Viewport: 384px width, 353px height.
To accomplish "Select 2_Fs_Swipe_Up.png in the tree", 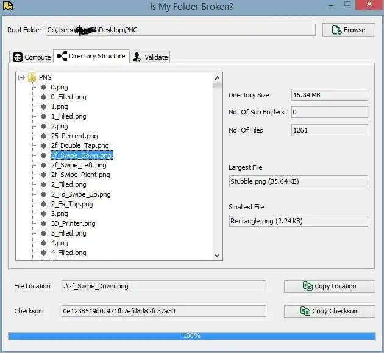I will 81,194.
